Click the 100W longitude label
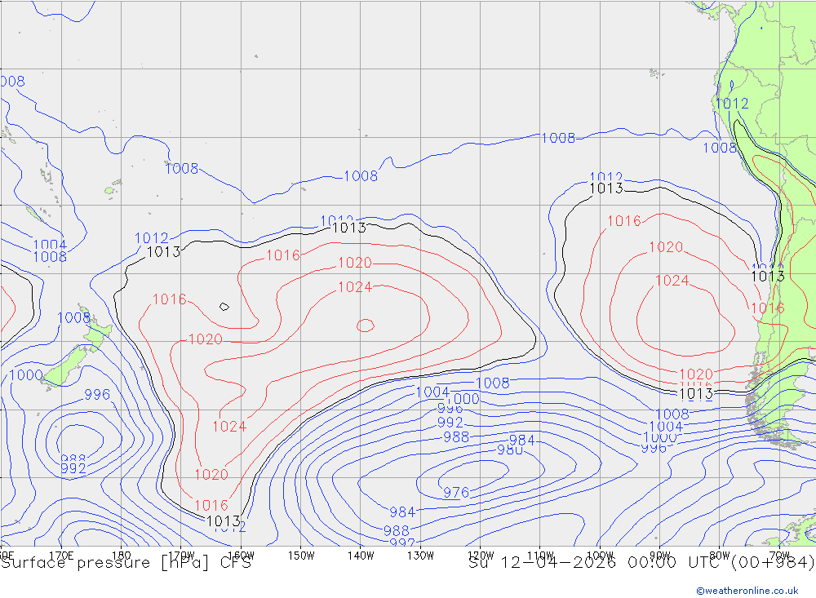This screenshot has height=598, width=816. pyautogui.click(x=600, y=556)
